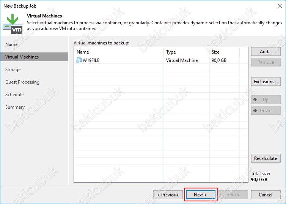Image resolution: width=286 pixels, height=204 pixels.
Task: Click Recalculate to refresh total size
Action: [266, 158]
